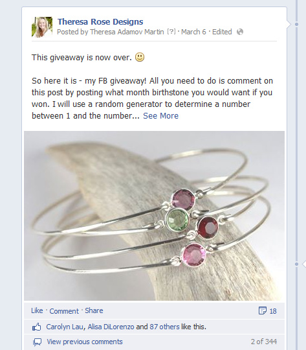The height and width of the screenshot is (350, 306).
Task: Click the shares icon showing 18
Action: pos(267,310)
